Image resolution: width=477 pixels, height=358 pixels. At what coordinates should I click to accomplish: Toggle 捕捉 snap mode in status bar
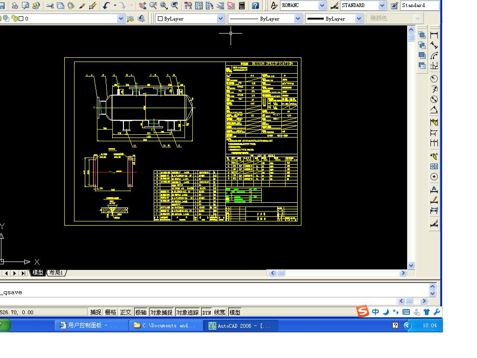(x=95, y=312)
